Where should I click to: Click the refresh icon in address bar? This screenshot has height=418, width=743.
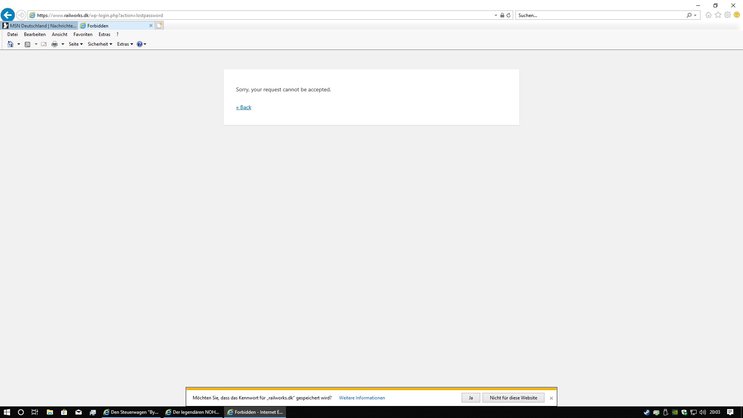click(508, 15)
